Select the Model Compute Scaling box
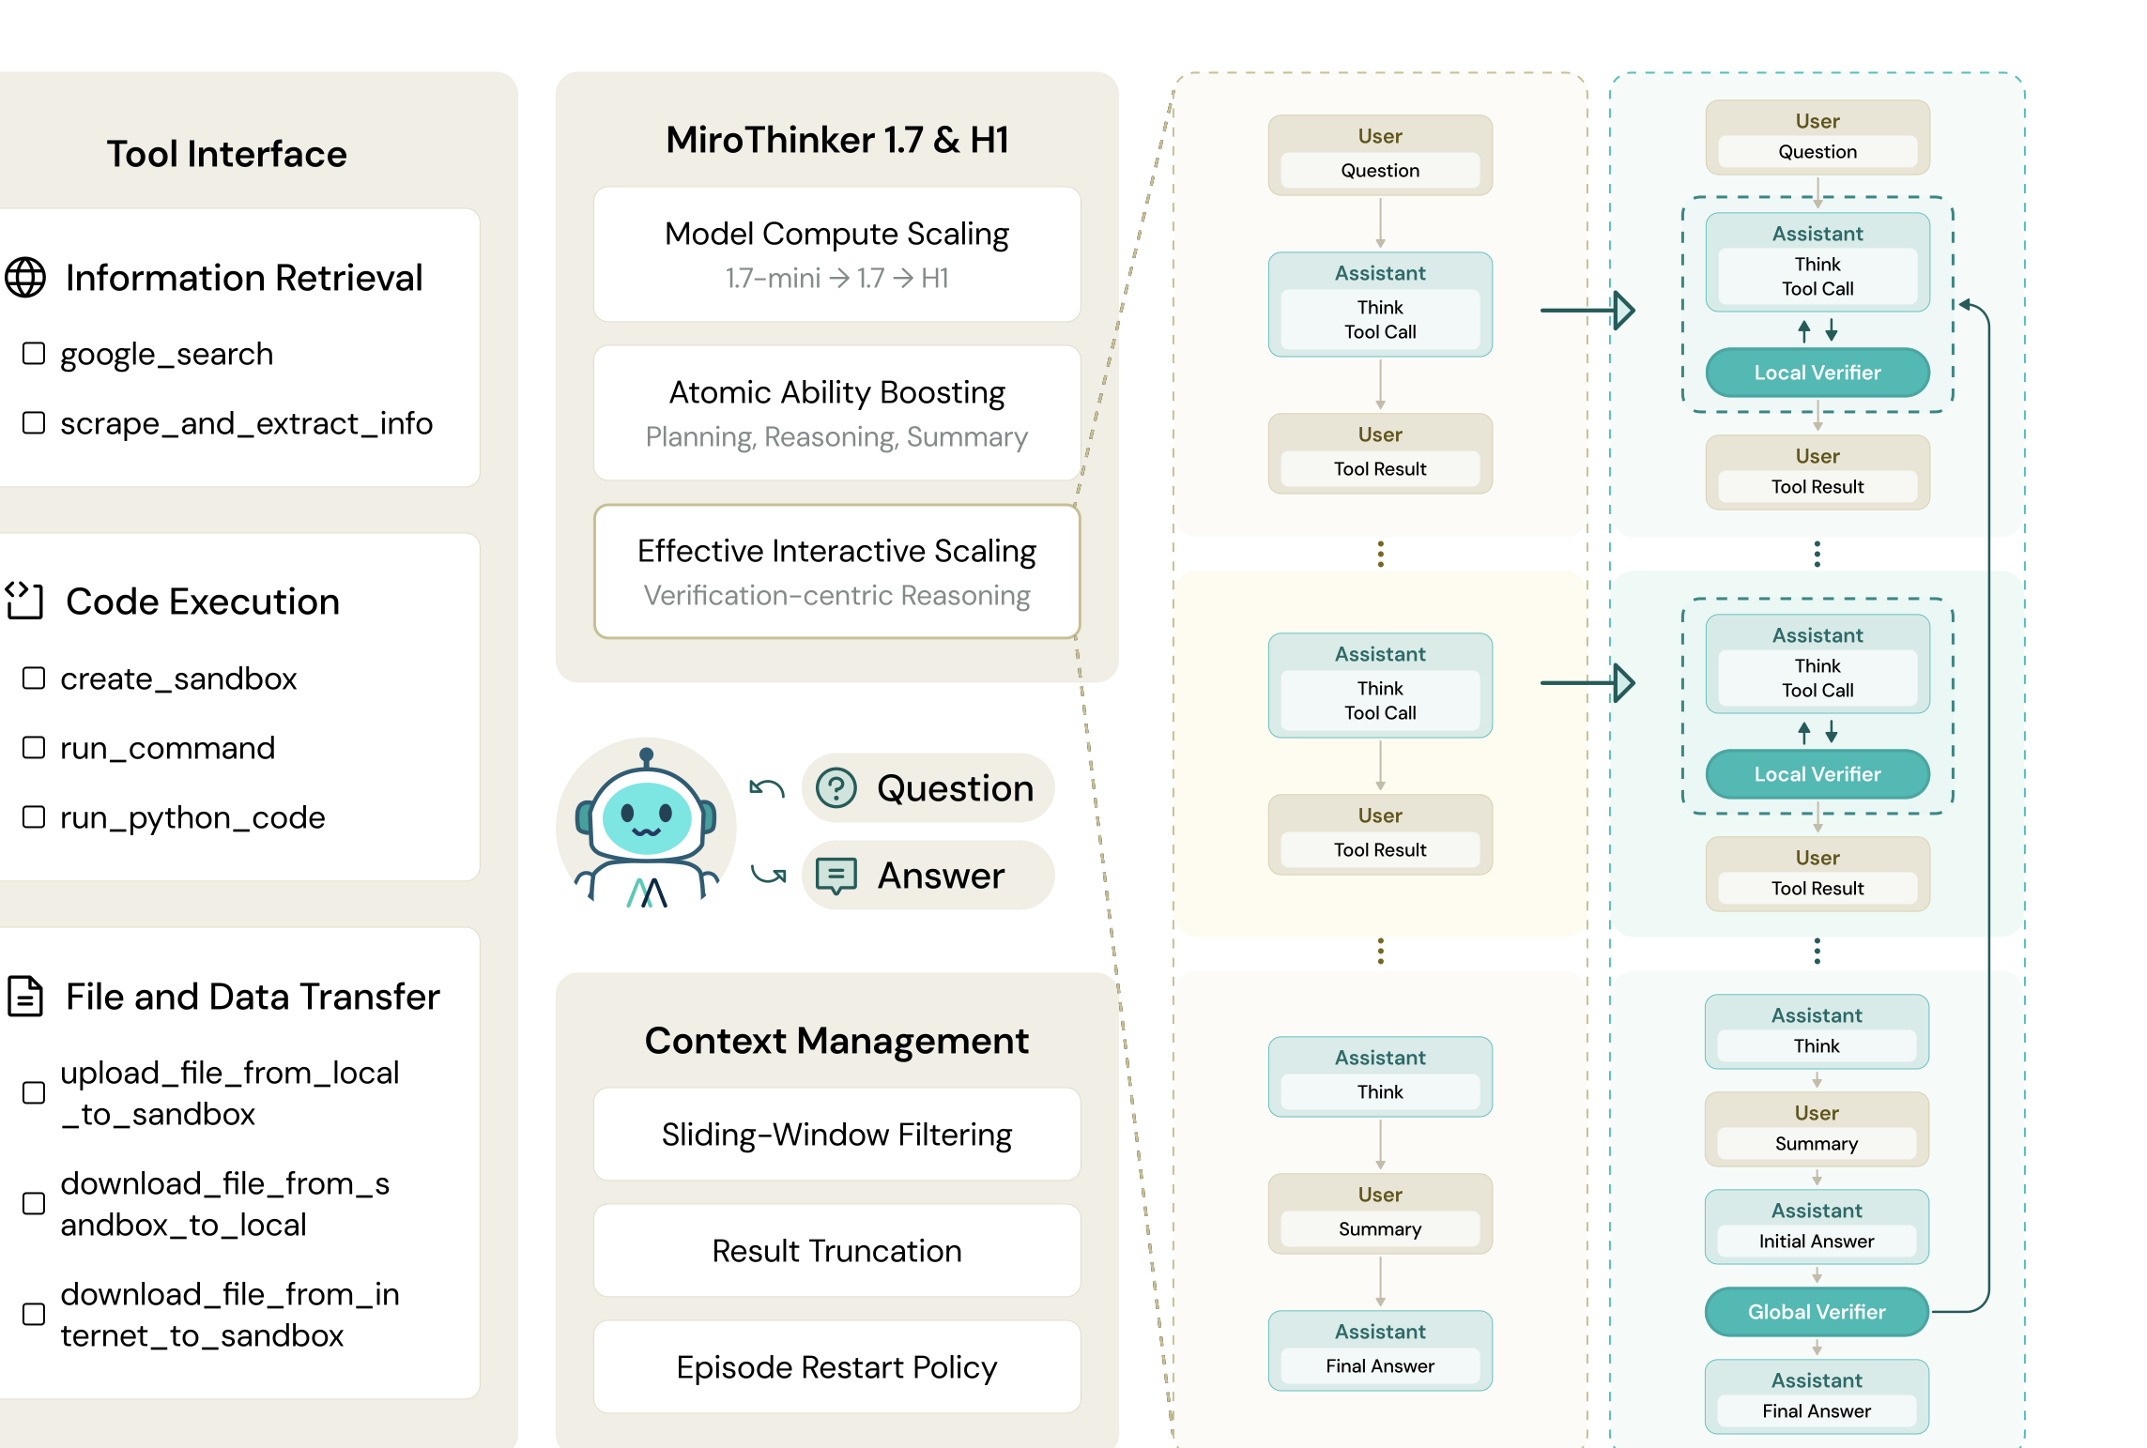 pyautogui.click(x=836, y=254)
